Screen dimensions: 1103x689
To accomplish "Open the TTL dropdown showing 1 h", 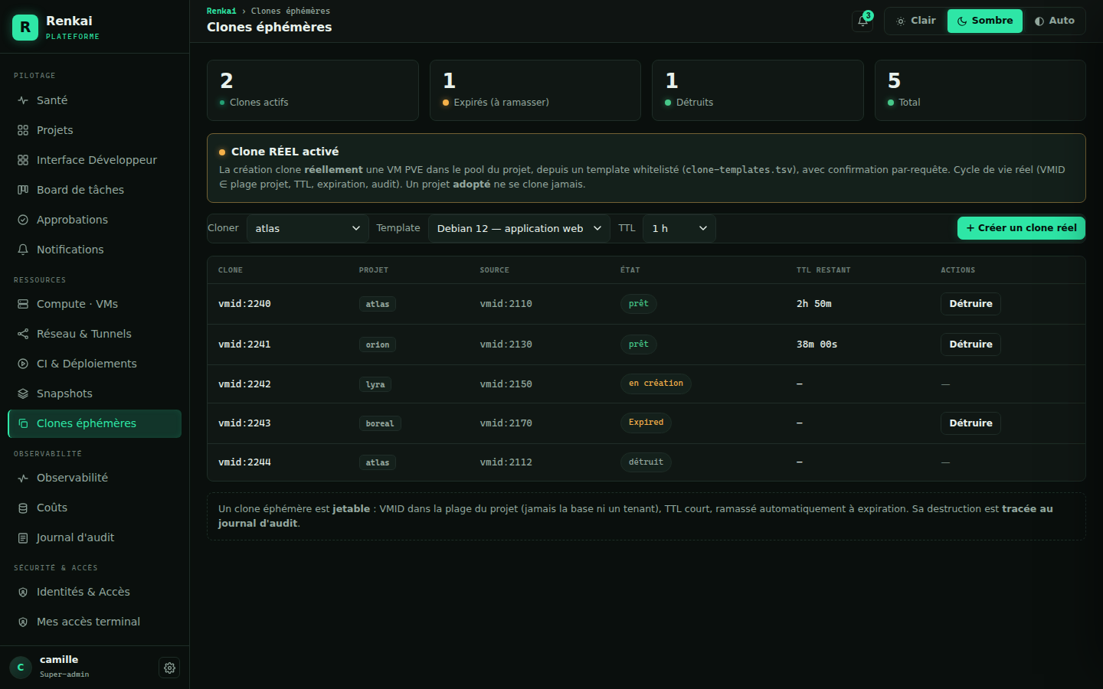I will point(679,228).
